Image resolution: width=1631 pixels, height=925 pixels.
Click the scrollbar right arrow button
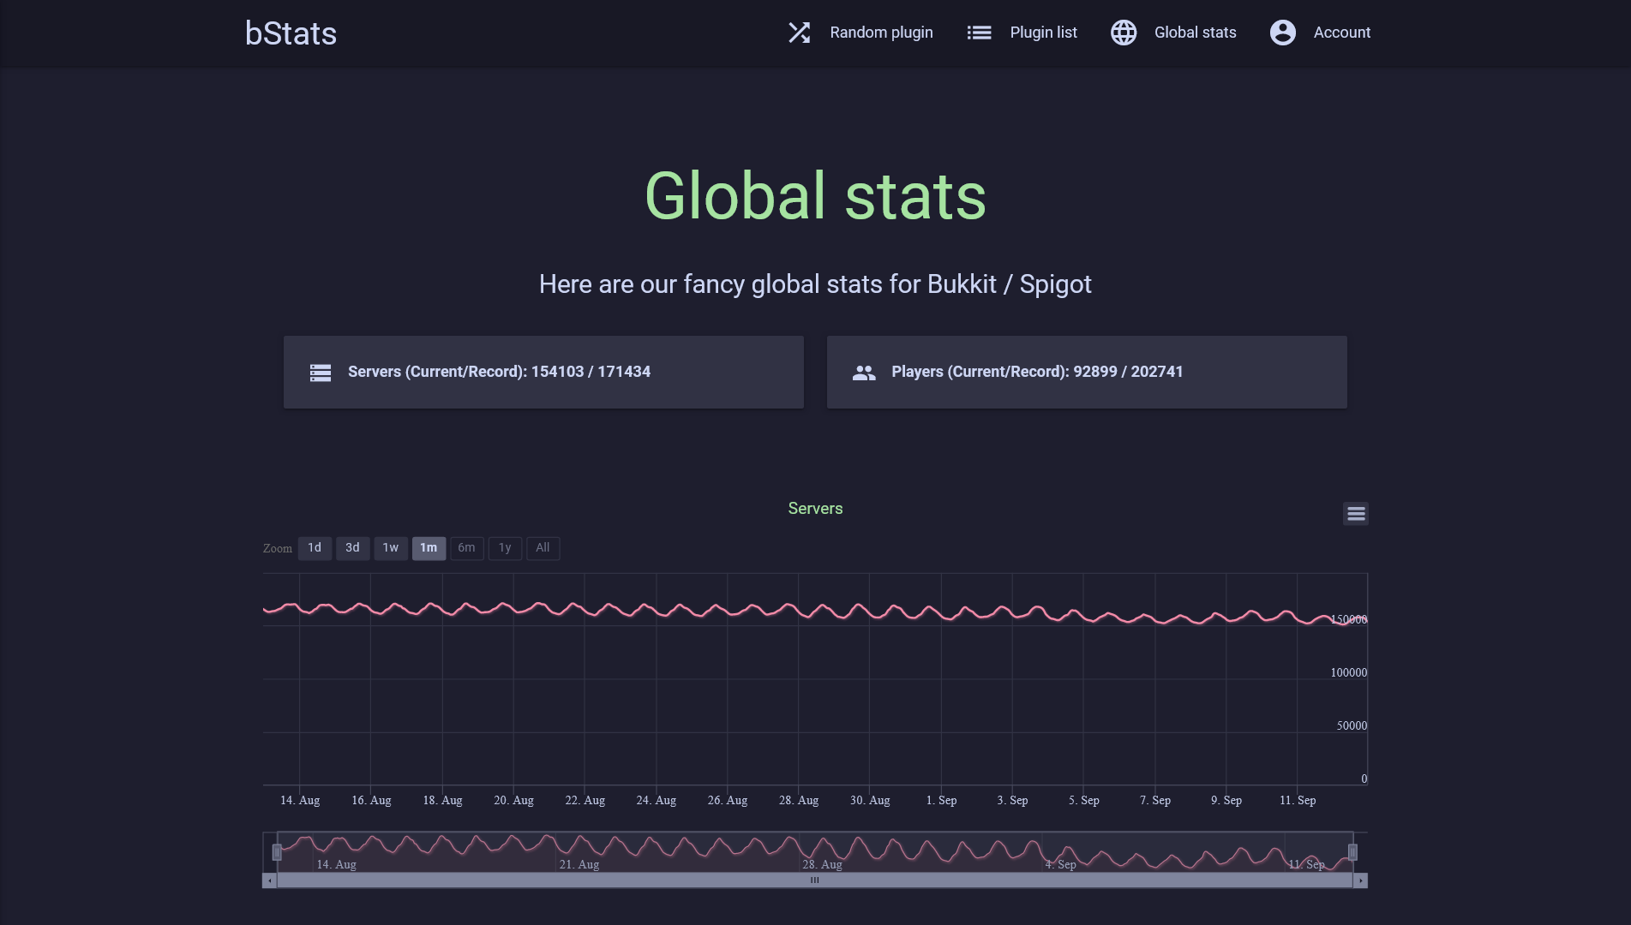1360,880
